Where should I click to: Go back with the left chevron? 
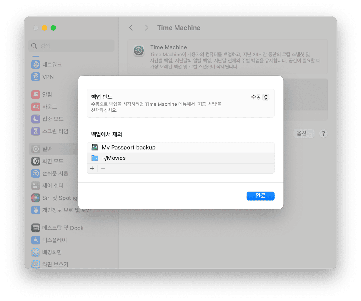click(x=131, y=28)
